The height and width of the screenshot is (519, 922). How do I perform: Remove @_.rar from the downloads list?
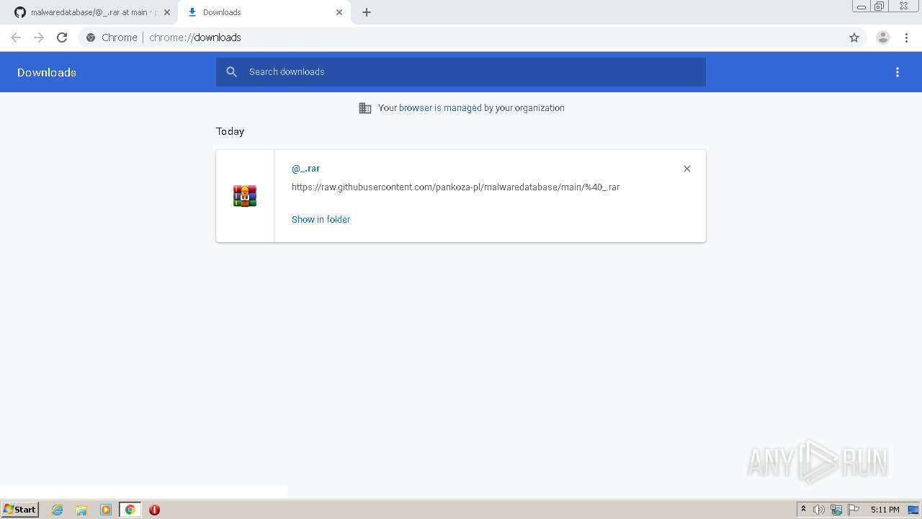coord(687,169)
